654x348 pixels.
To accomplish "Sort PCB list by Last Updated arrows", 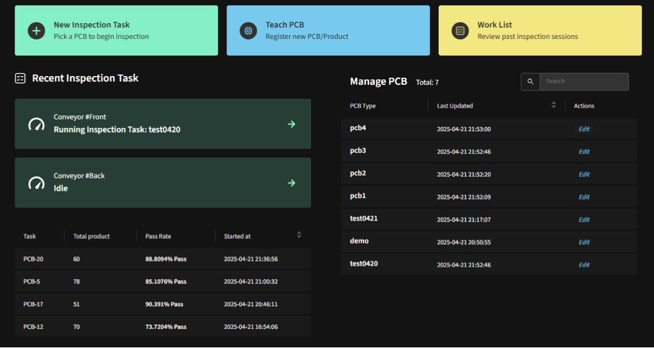I will point(554,105).
